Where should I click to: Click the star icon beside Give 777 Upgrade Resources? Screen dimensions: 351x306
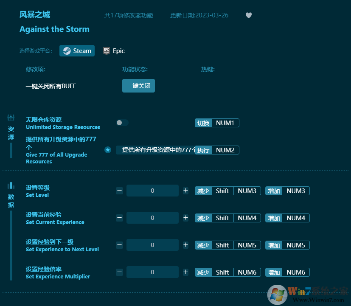pyautogui.click(x=108, y=150)
